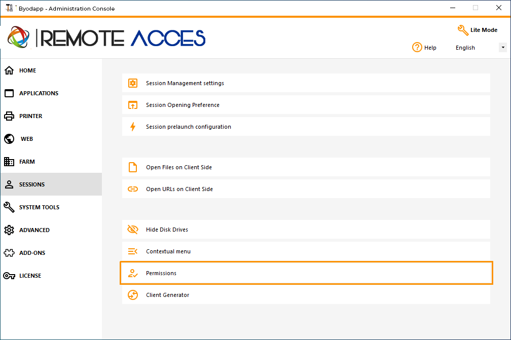
Task: Click the Open Files document icon
Action: click(x=133, y=167)
